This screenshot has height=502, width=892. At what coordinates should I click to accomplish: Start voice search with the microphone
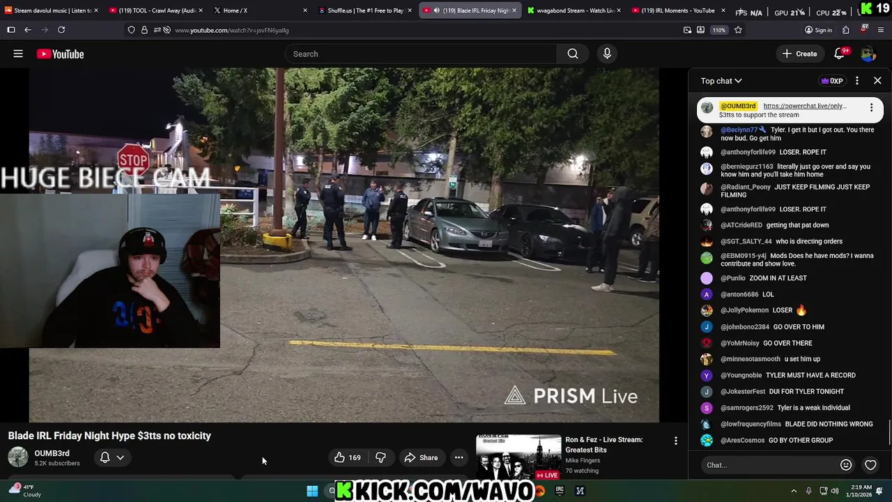click(x=607, y=54)
